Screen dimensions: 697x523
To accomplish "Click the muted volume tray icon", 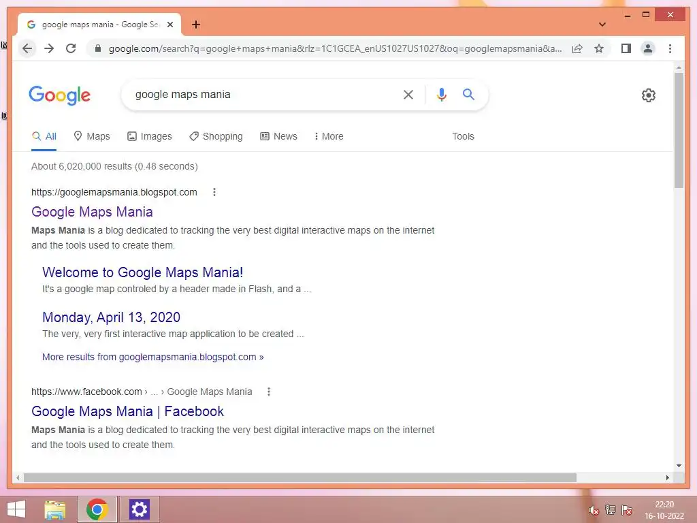I will [x=594, y=510].
